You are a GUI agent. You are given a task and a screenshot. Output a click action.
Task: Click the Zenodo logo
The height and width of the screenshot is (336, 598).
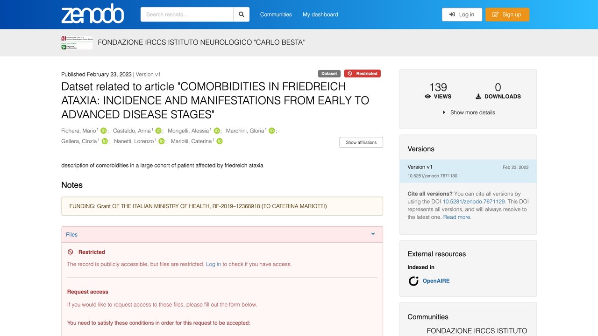(x=93, y=14)
